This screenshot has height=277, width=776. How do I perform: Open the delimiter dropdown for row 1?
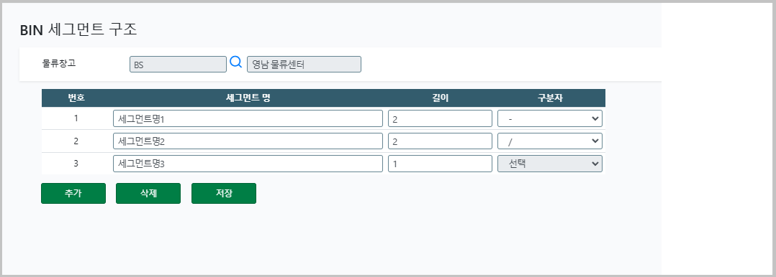(x=550, y=118)
